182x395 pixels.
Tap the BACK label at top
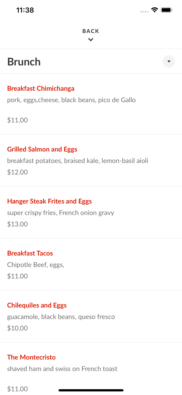coord(91,31)
